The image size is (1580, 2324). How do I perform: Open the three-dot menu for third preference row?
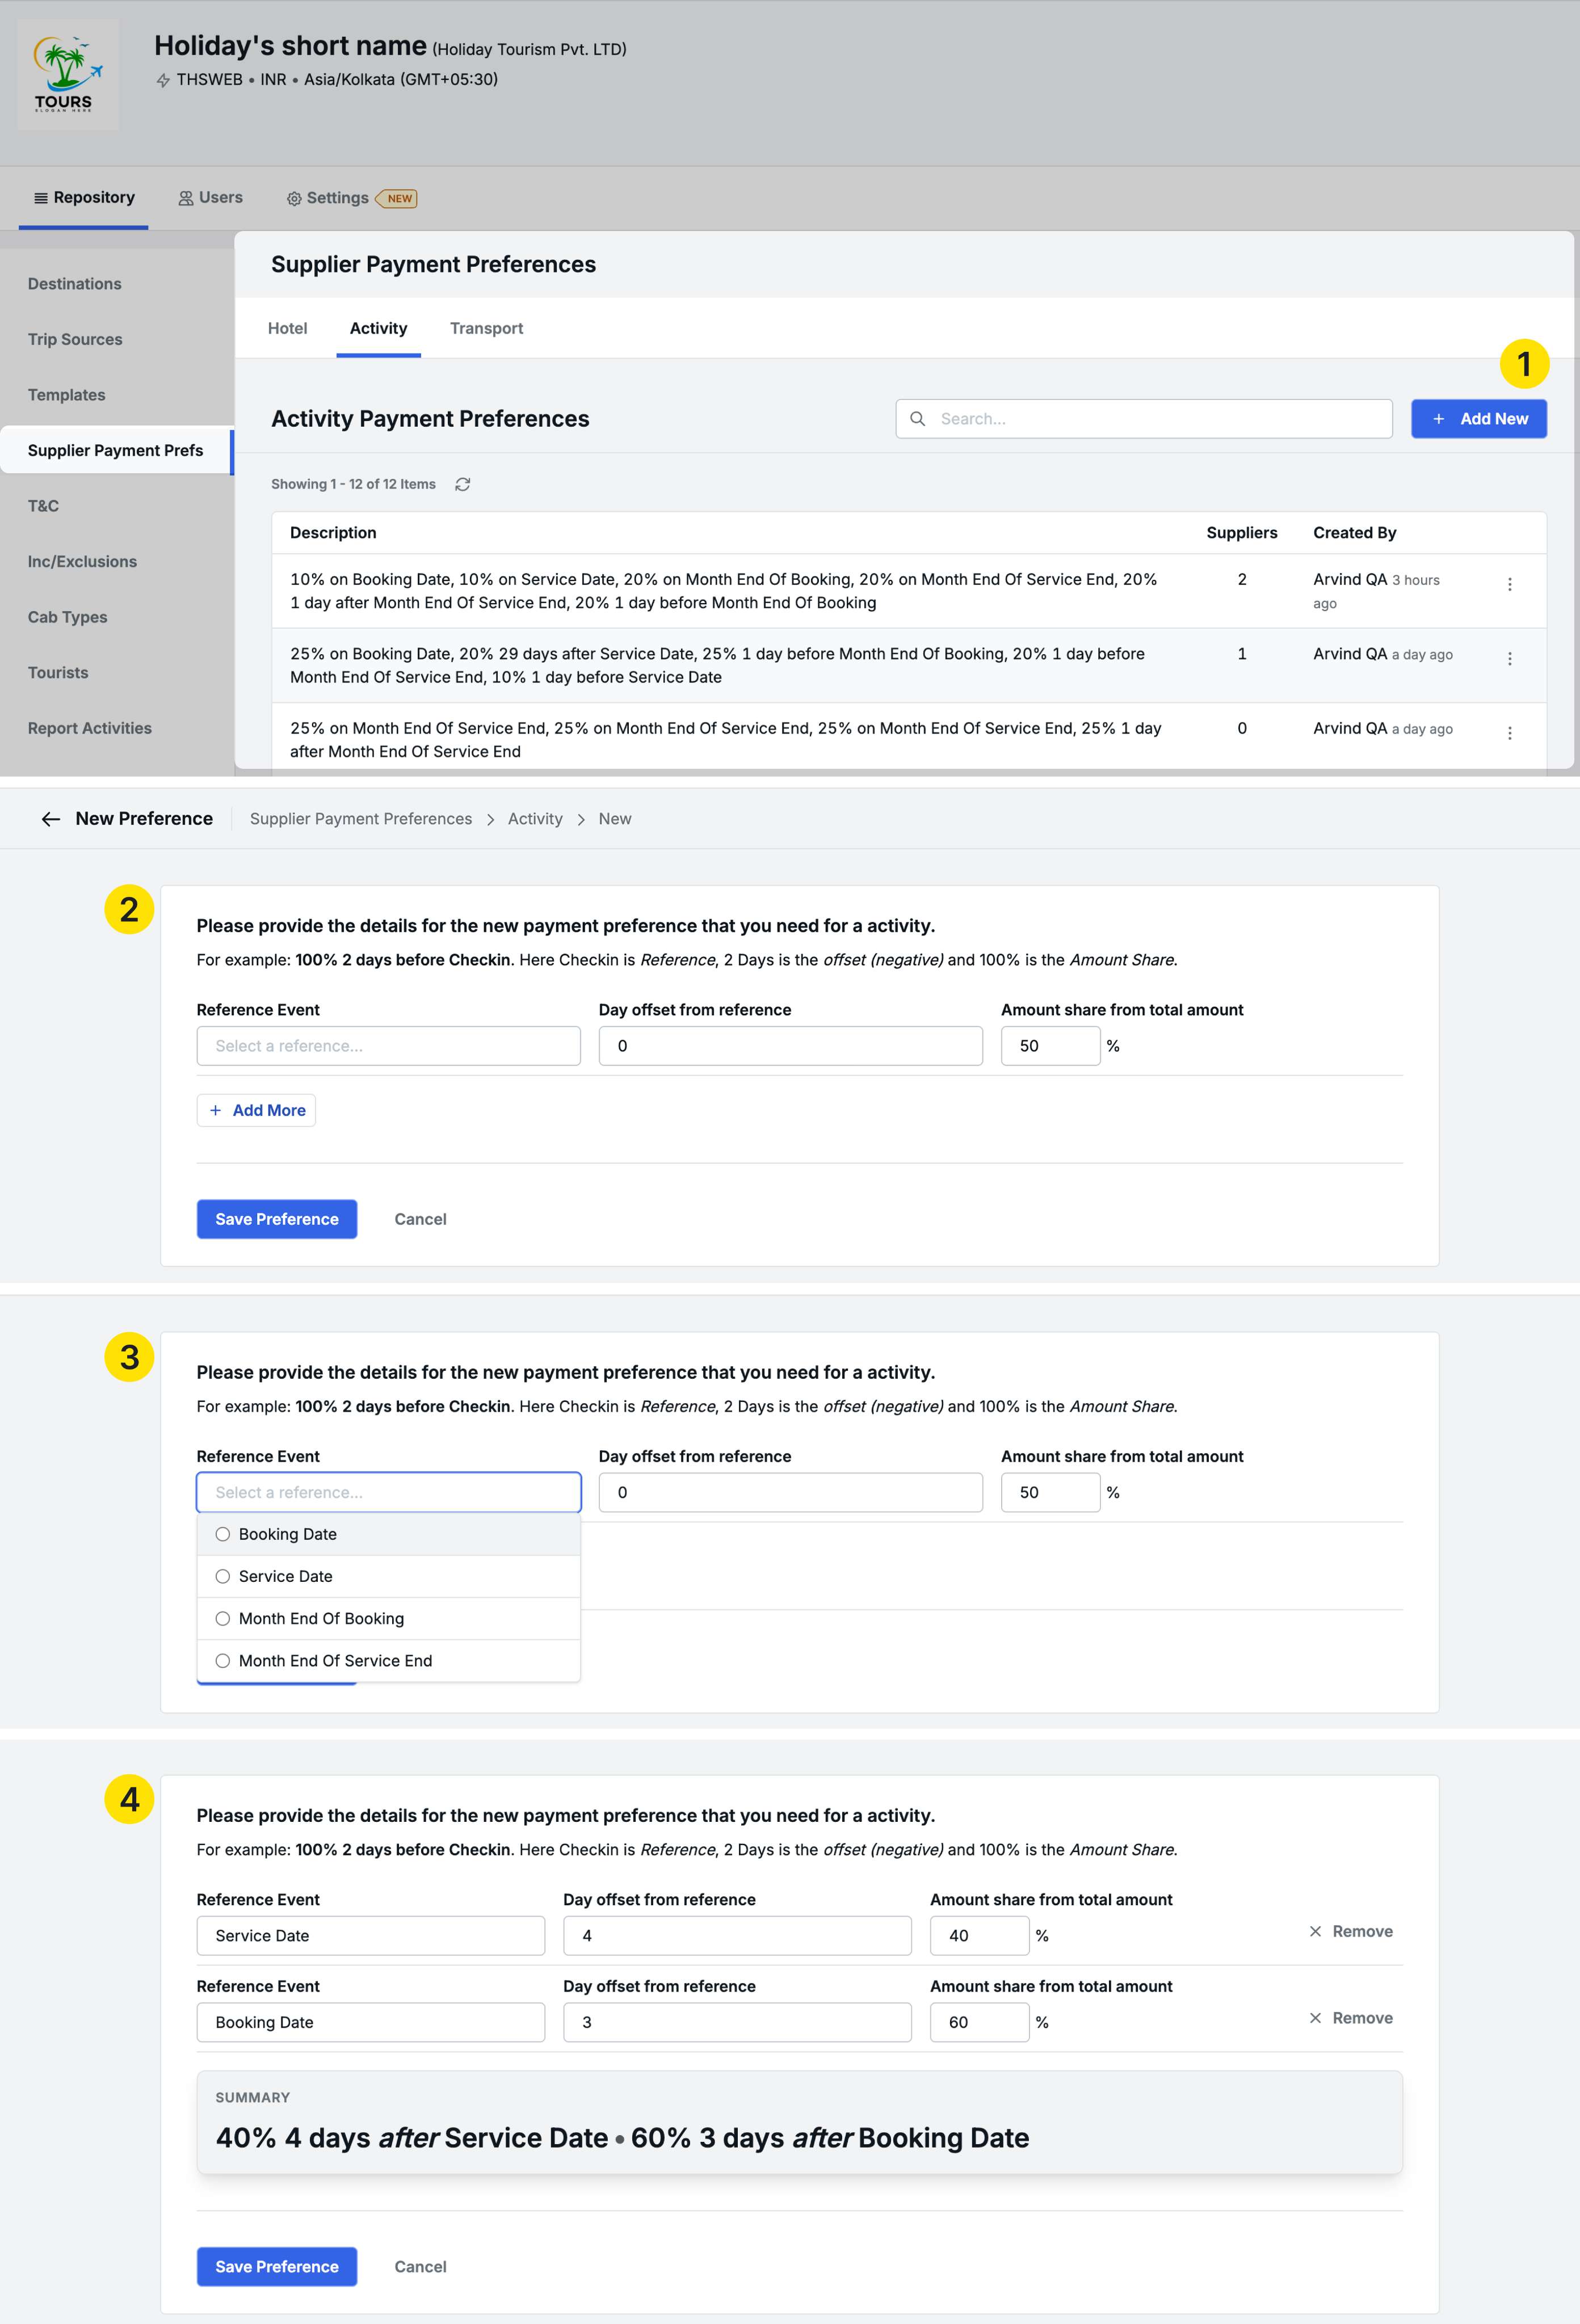tap(1509, 733)
